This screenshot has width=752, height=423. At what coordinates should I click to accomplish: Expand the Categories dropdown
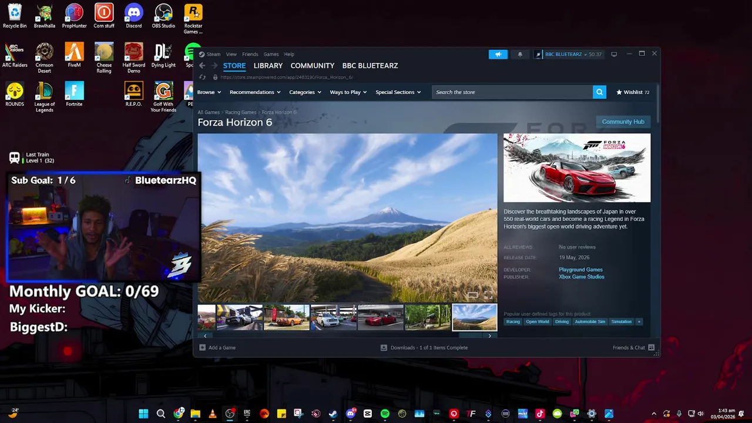pos(305,92)
